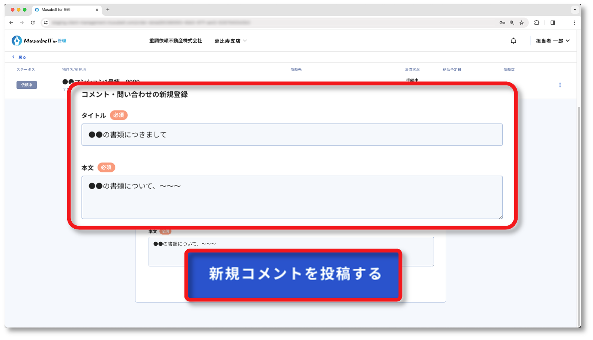This screenshot has height=340, width=593.
Task: Click the zoom magnifier icon in the address bar
Action: click(x=512, y=23)
